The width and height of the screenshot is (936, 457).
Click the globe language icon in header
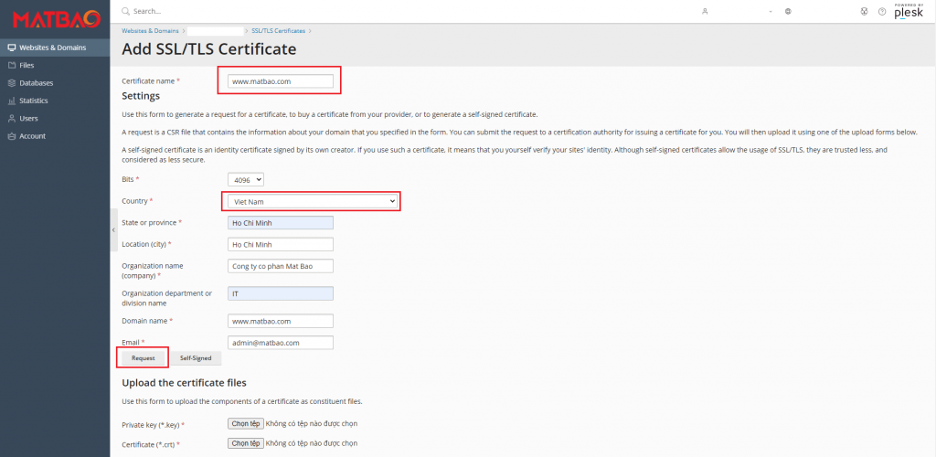tap(787, 12)
